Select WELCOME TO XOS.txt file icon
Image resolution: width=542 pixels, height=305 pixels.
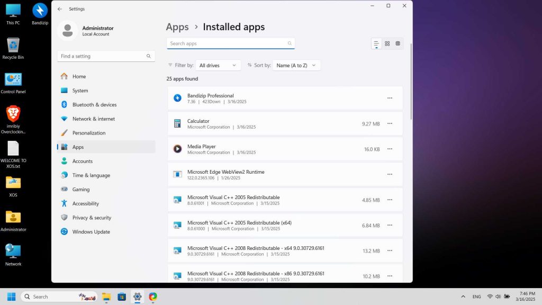pyautogui.click(x=13, y=154)
